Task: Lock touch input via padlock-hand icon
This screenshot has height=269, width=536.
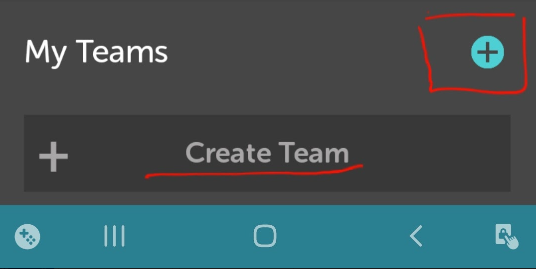Action: coord(507,237)
